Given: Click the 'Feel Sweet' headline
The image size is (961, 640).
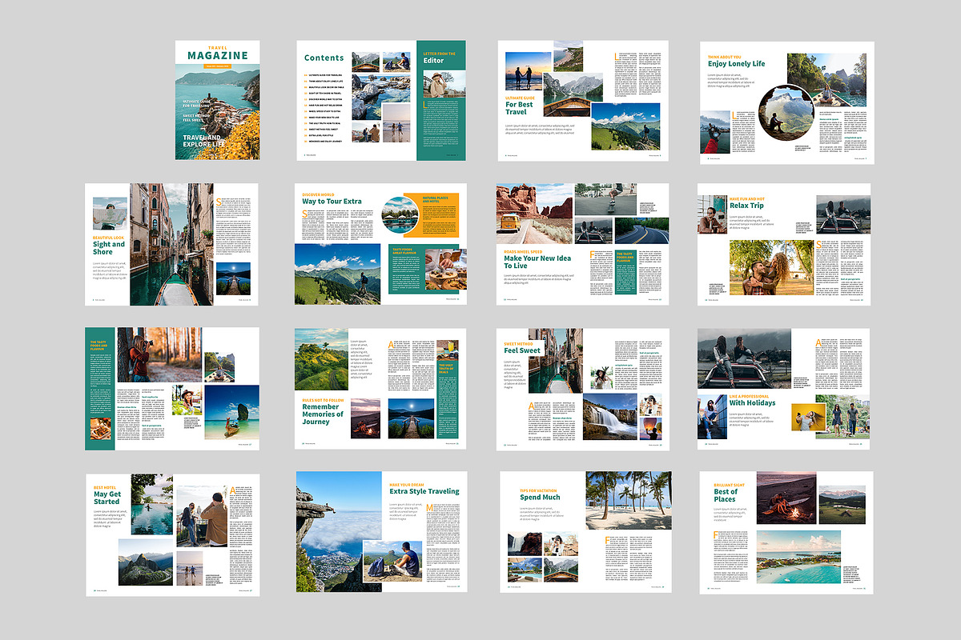Looking at the screenshot, I should 523,350.
